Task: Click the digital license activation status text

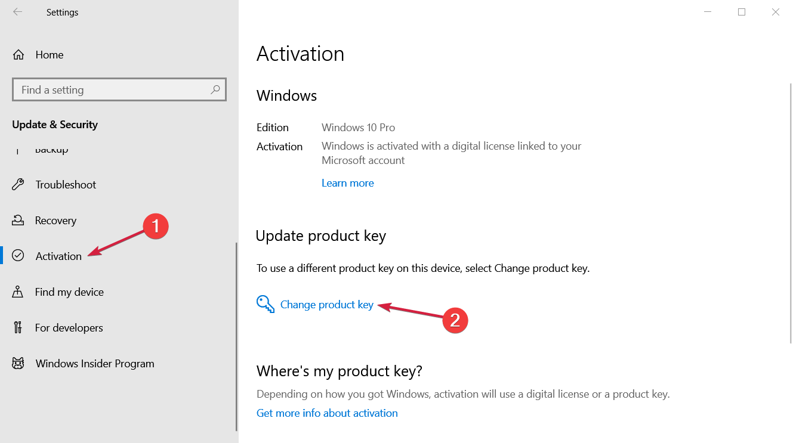Action: pos(452,153)
